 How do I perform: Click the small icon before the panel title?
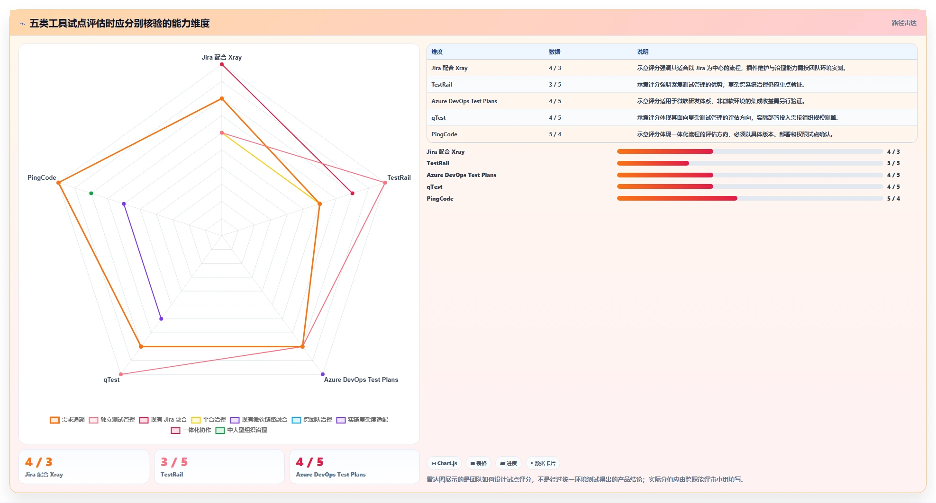[x=22, y=24]
